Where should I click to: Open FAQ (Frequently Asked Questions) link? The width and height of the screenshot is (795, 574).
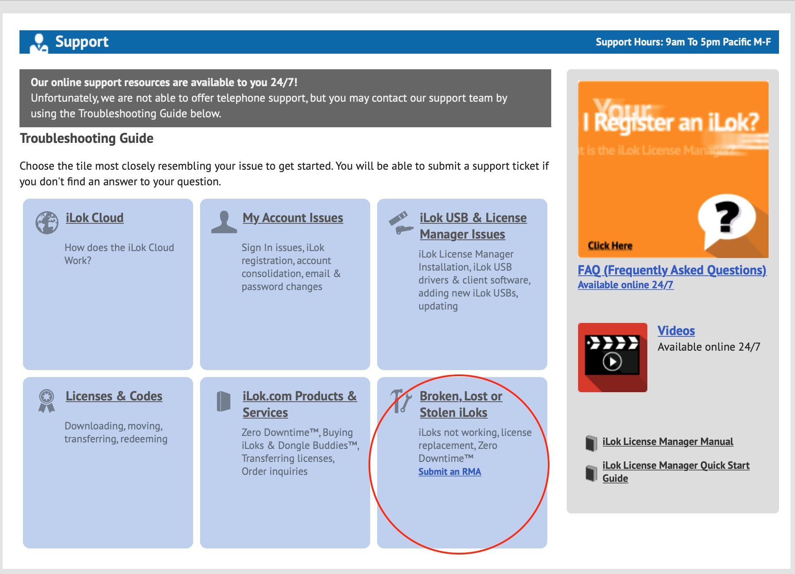pos(672,270)
